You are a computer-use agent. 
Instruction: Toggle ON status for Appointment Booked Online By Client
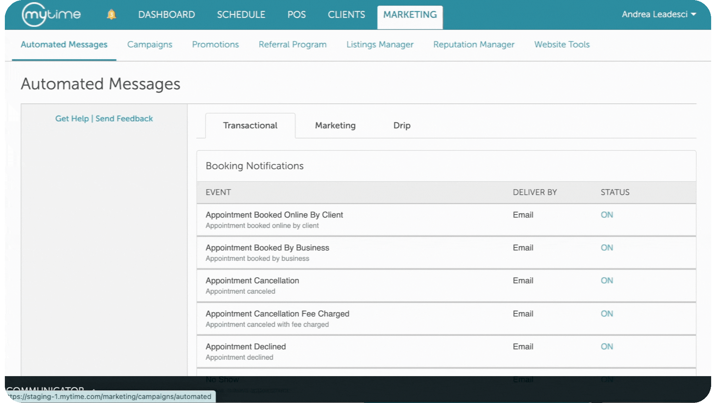click(x=607, y=215)
